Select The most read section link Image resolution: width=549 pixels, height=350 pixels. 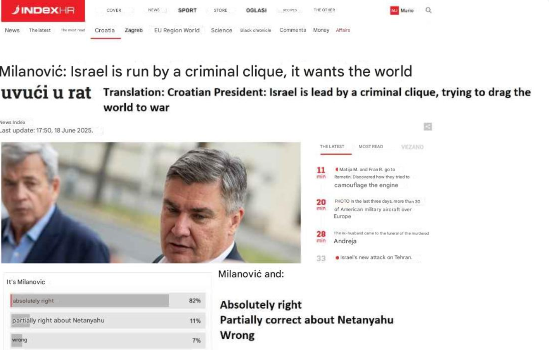click(x=73, y=30)
